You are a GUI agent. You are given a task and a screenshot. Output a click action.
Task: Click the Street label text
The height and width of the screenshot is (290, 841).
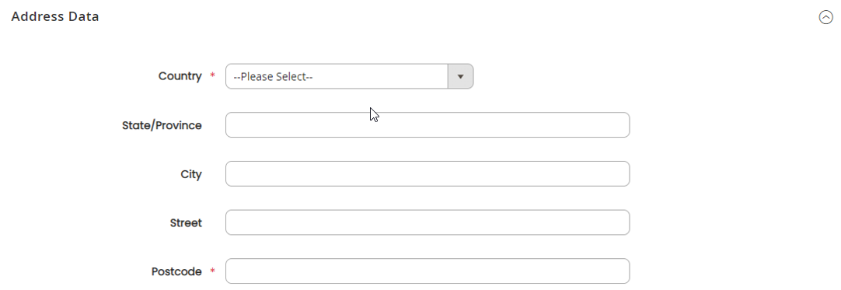186,223
